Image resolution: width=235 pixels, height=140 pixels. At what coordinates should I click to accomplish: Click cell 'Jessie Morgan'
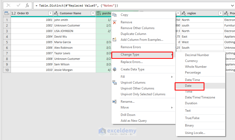point(74,70)
